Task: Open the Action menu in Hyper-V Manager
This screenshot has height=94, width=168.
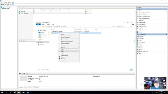Action: [5, 3]
